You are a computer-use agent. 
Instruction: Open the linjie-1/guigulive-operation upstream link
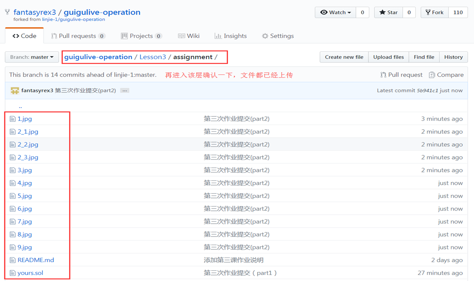coord(74,19)
